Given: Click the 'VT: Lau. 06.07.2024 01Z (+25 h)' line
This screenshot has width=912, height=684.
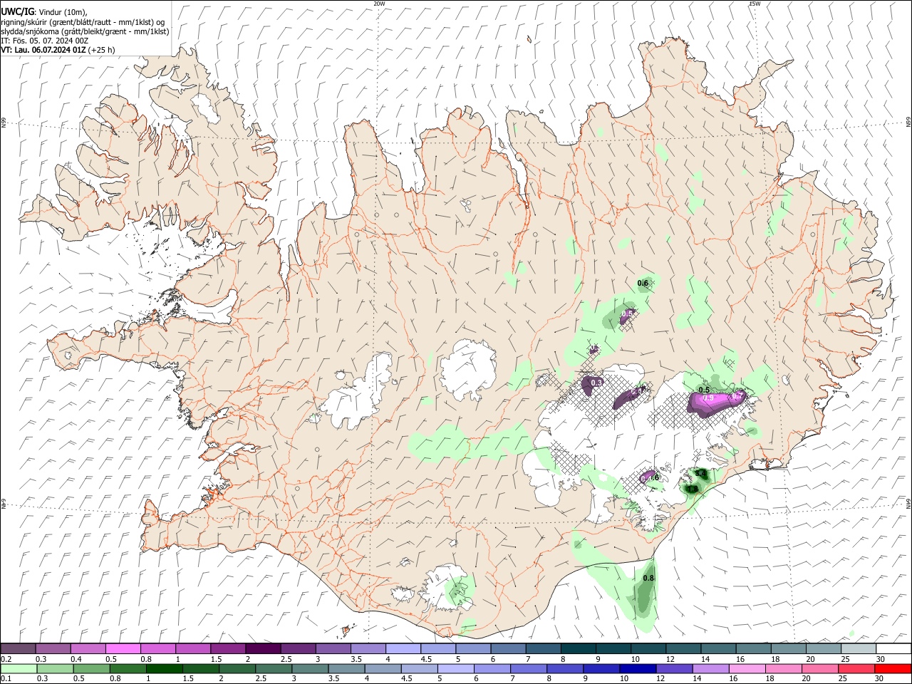Looking at the screenshot, I should [x=58, y=50].
